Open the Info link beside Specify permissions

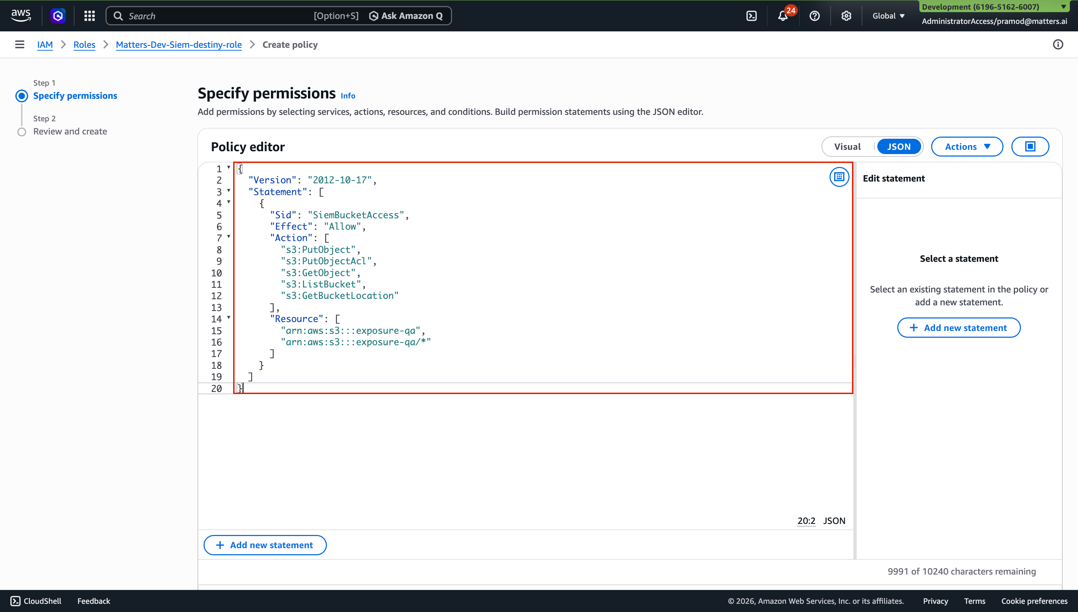348,96
